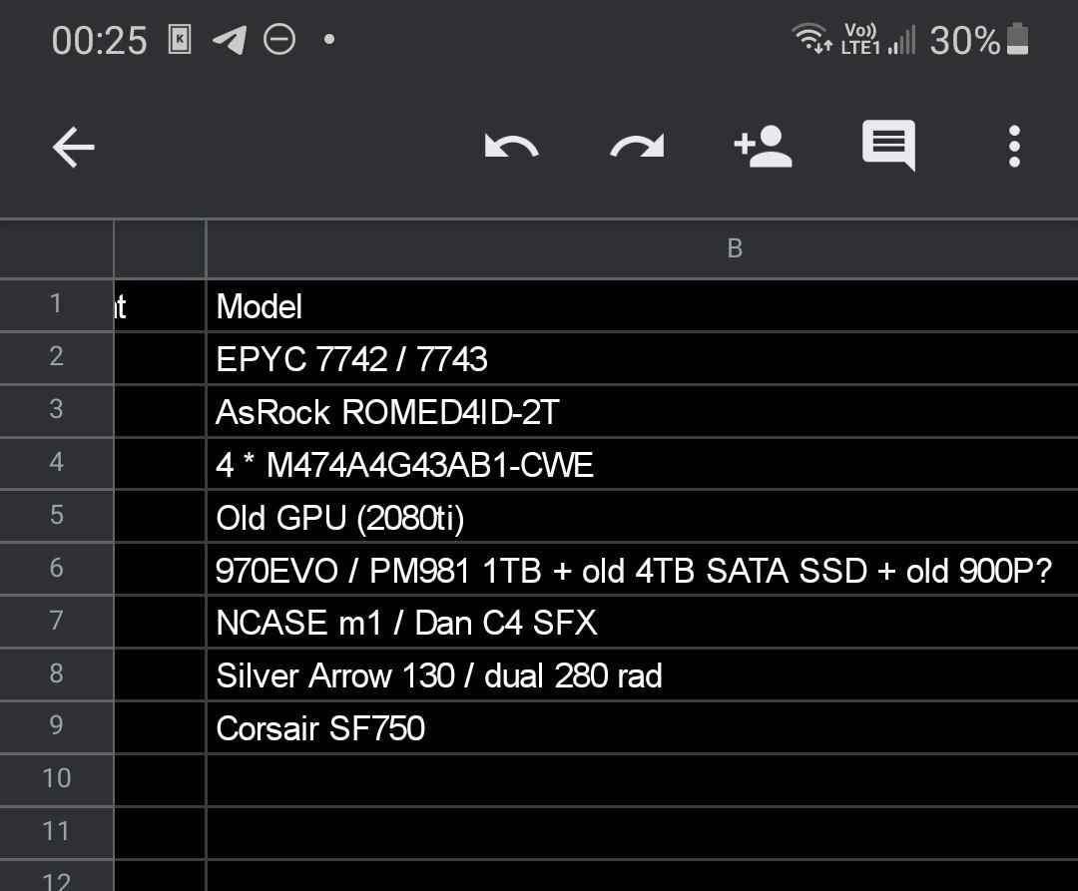Redo the last action

637,147
